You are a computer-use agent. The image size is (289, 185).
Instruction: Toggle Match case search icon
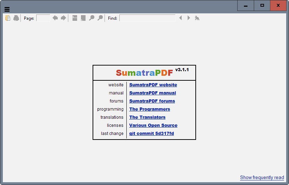197,18
